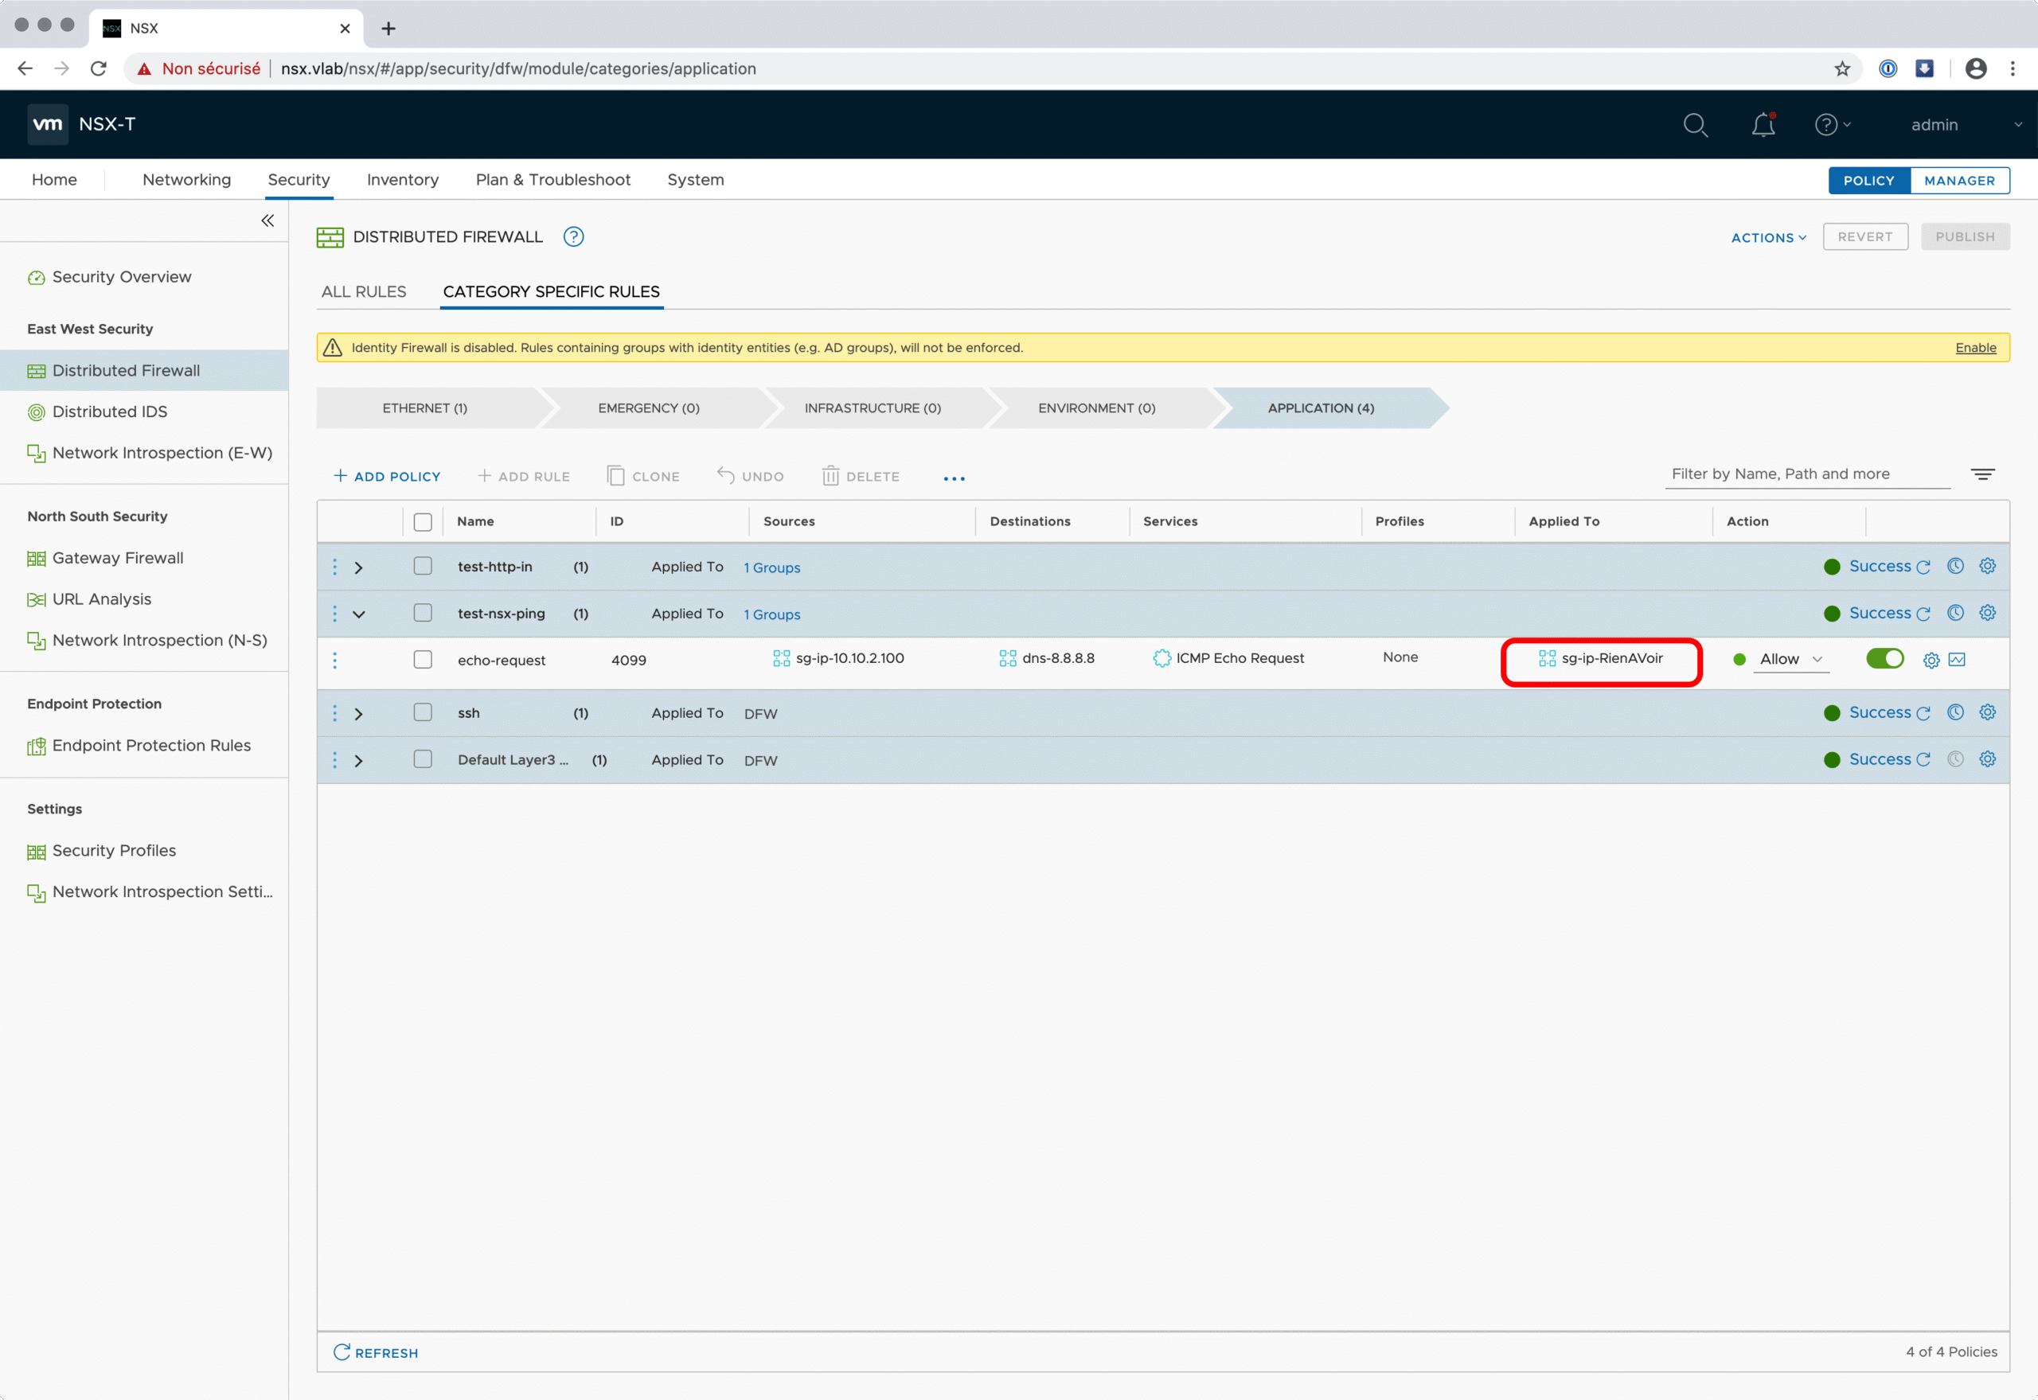Image resolution: width=2038 pixels, height=1400 pixels.
Task: Click refresh icon next to test-http-in Success
Action: coord(1923,567)
